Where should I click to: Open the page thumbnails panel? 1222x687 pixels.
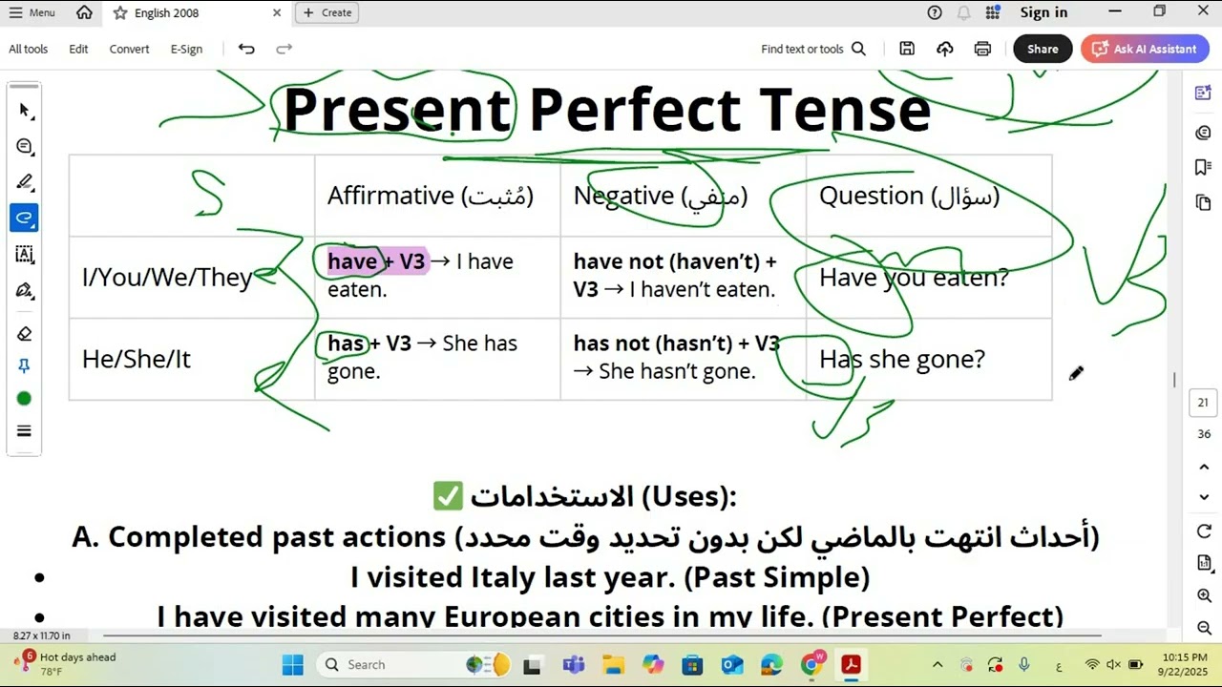coord(1203,202)
